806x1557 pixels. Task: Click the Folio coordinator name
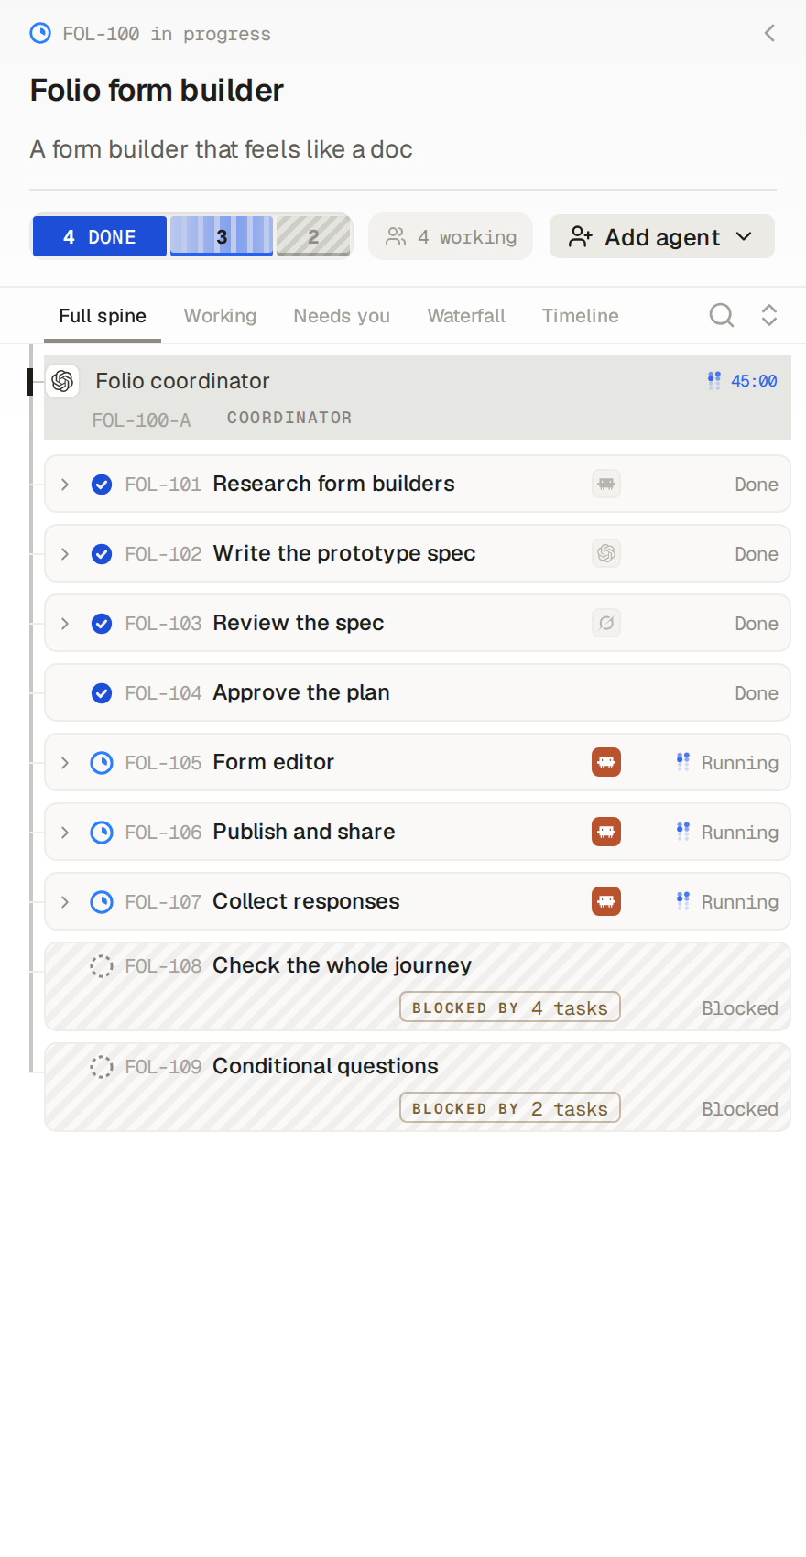(x=182, y=381)
